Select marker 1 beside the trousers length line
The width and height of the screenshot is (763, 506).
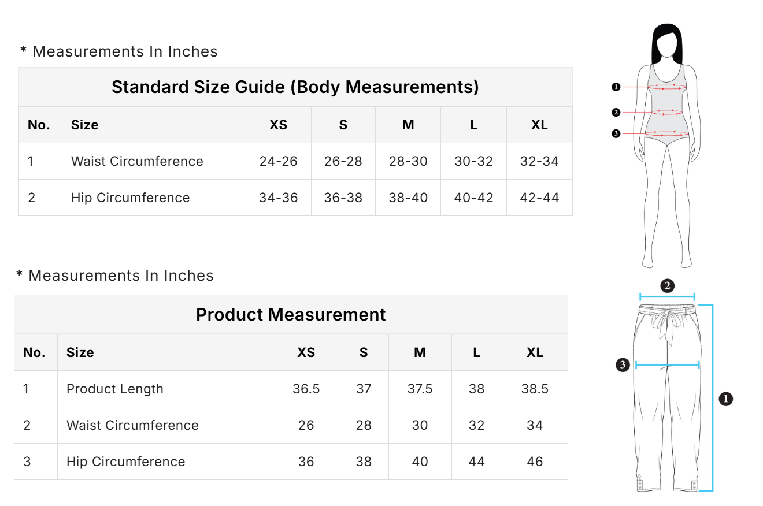[725, 398]
